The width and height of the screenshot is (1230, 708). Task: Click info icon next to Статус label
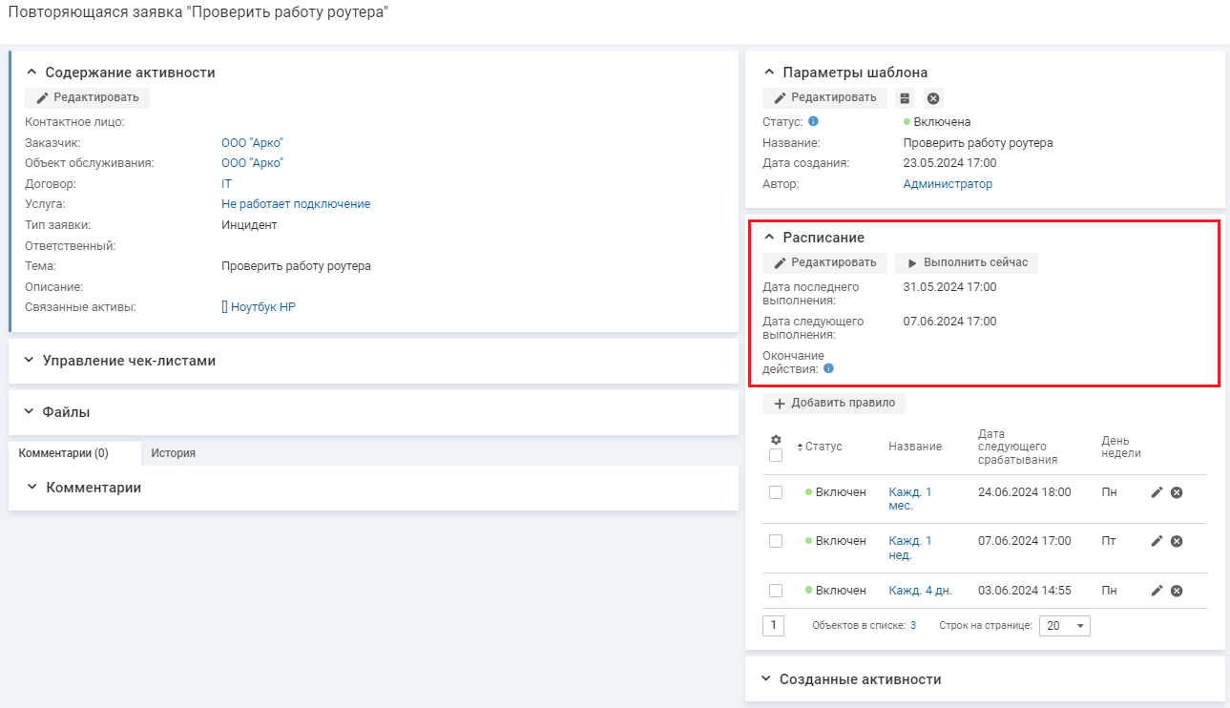click(813, 121)
